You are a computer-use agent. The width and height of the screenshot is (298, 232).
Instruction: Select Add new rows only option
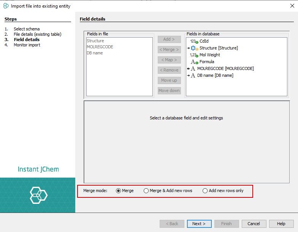click(x=205, y=191)
